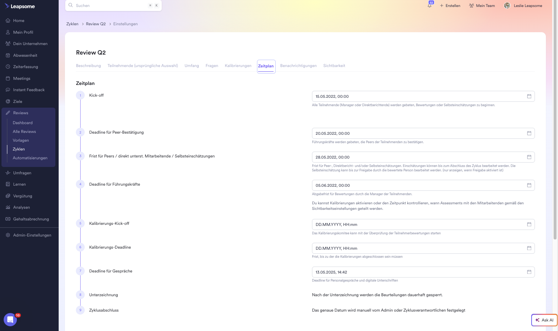
Task: Open the Intercom chat bubble
Action: pos(10,320)
